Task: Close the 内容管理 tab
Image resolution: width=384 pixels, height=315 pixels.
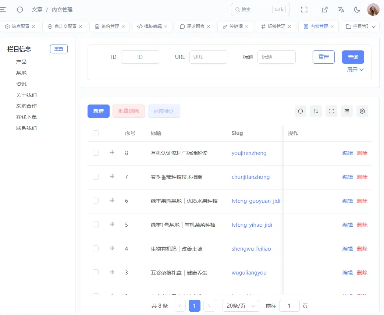Action: pos(332,26)
